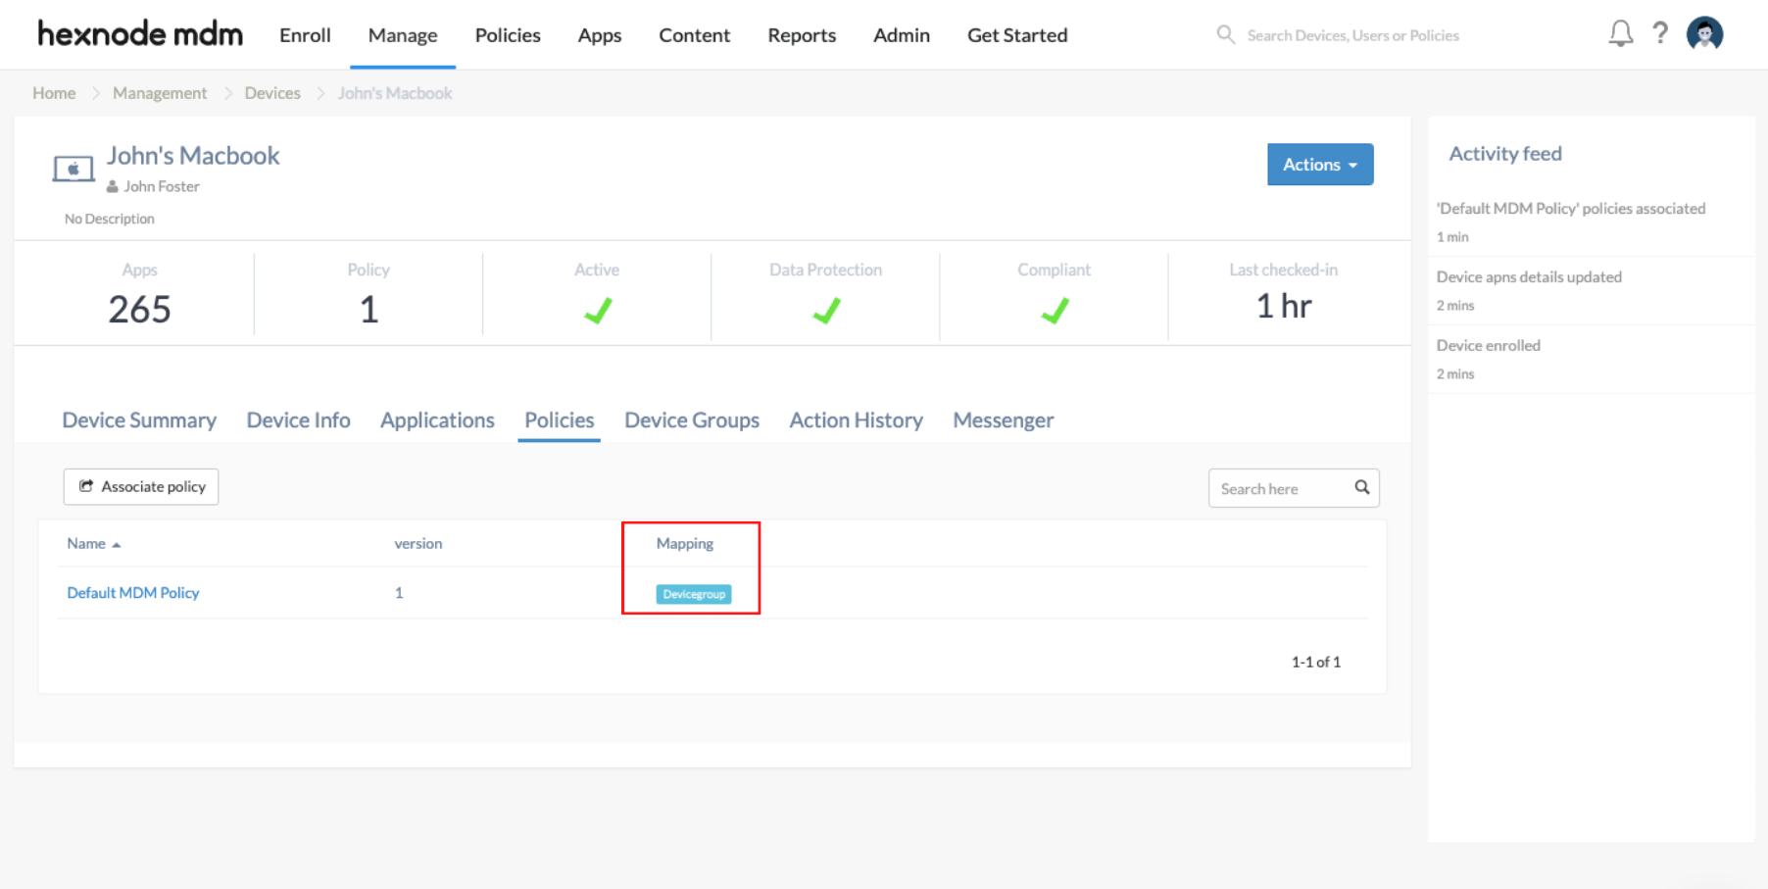Click the search magnifier icon in top bar
Image resolution: width=1768 pixels, height=889 pixels.
pyautogui.click(x=1225, y=35)
